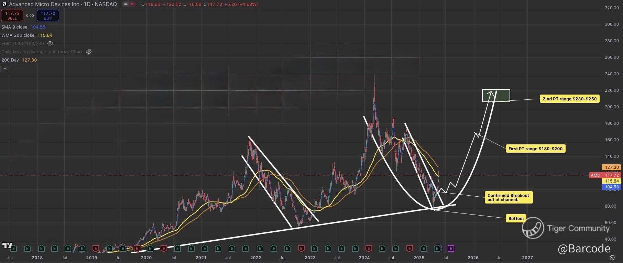The width and height of the screenshot is (623, 263).
Task: Click the 0.00 spread value between SELL and BUY
Action: (x=30, y=16)
